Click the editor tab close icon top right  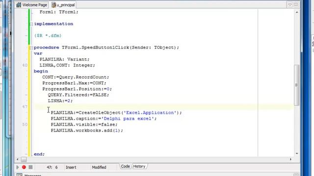296,4
